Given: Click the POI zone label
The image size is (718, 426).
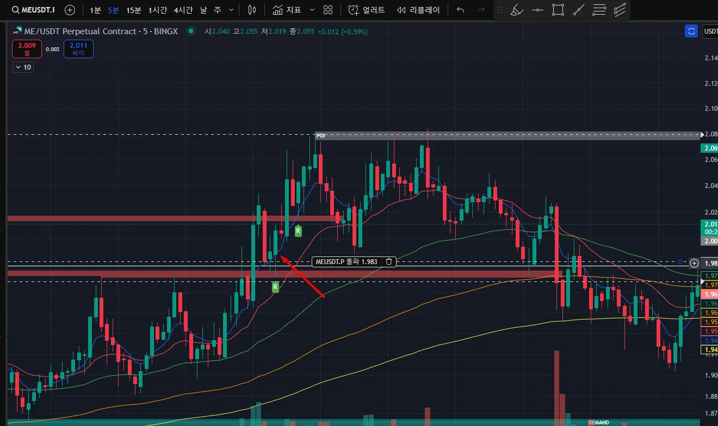Looking at the screenshot, I should [x=320, y=135].
